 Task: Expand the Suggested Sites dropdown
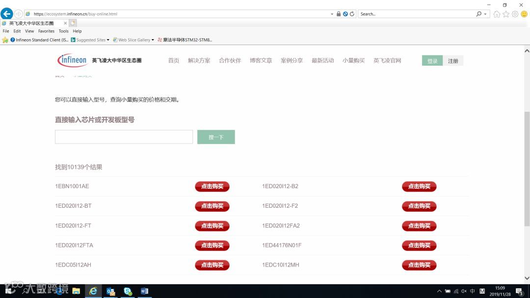point(108,40)
